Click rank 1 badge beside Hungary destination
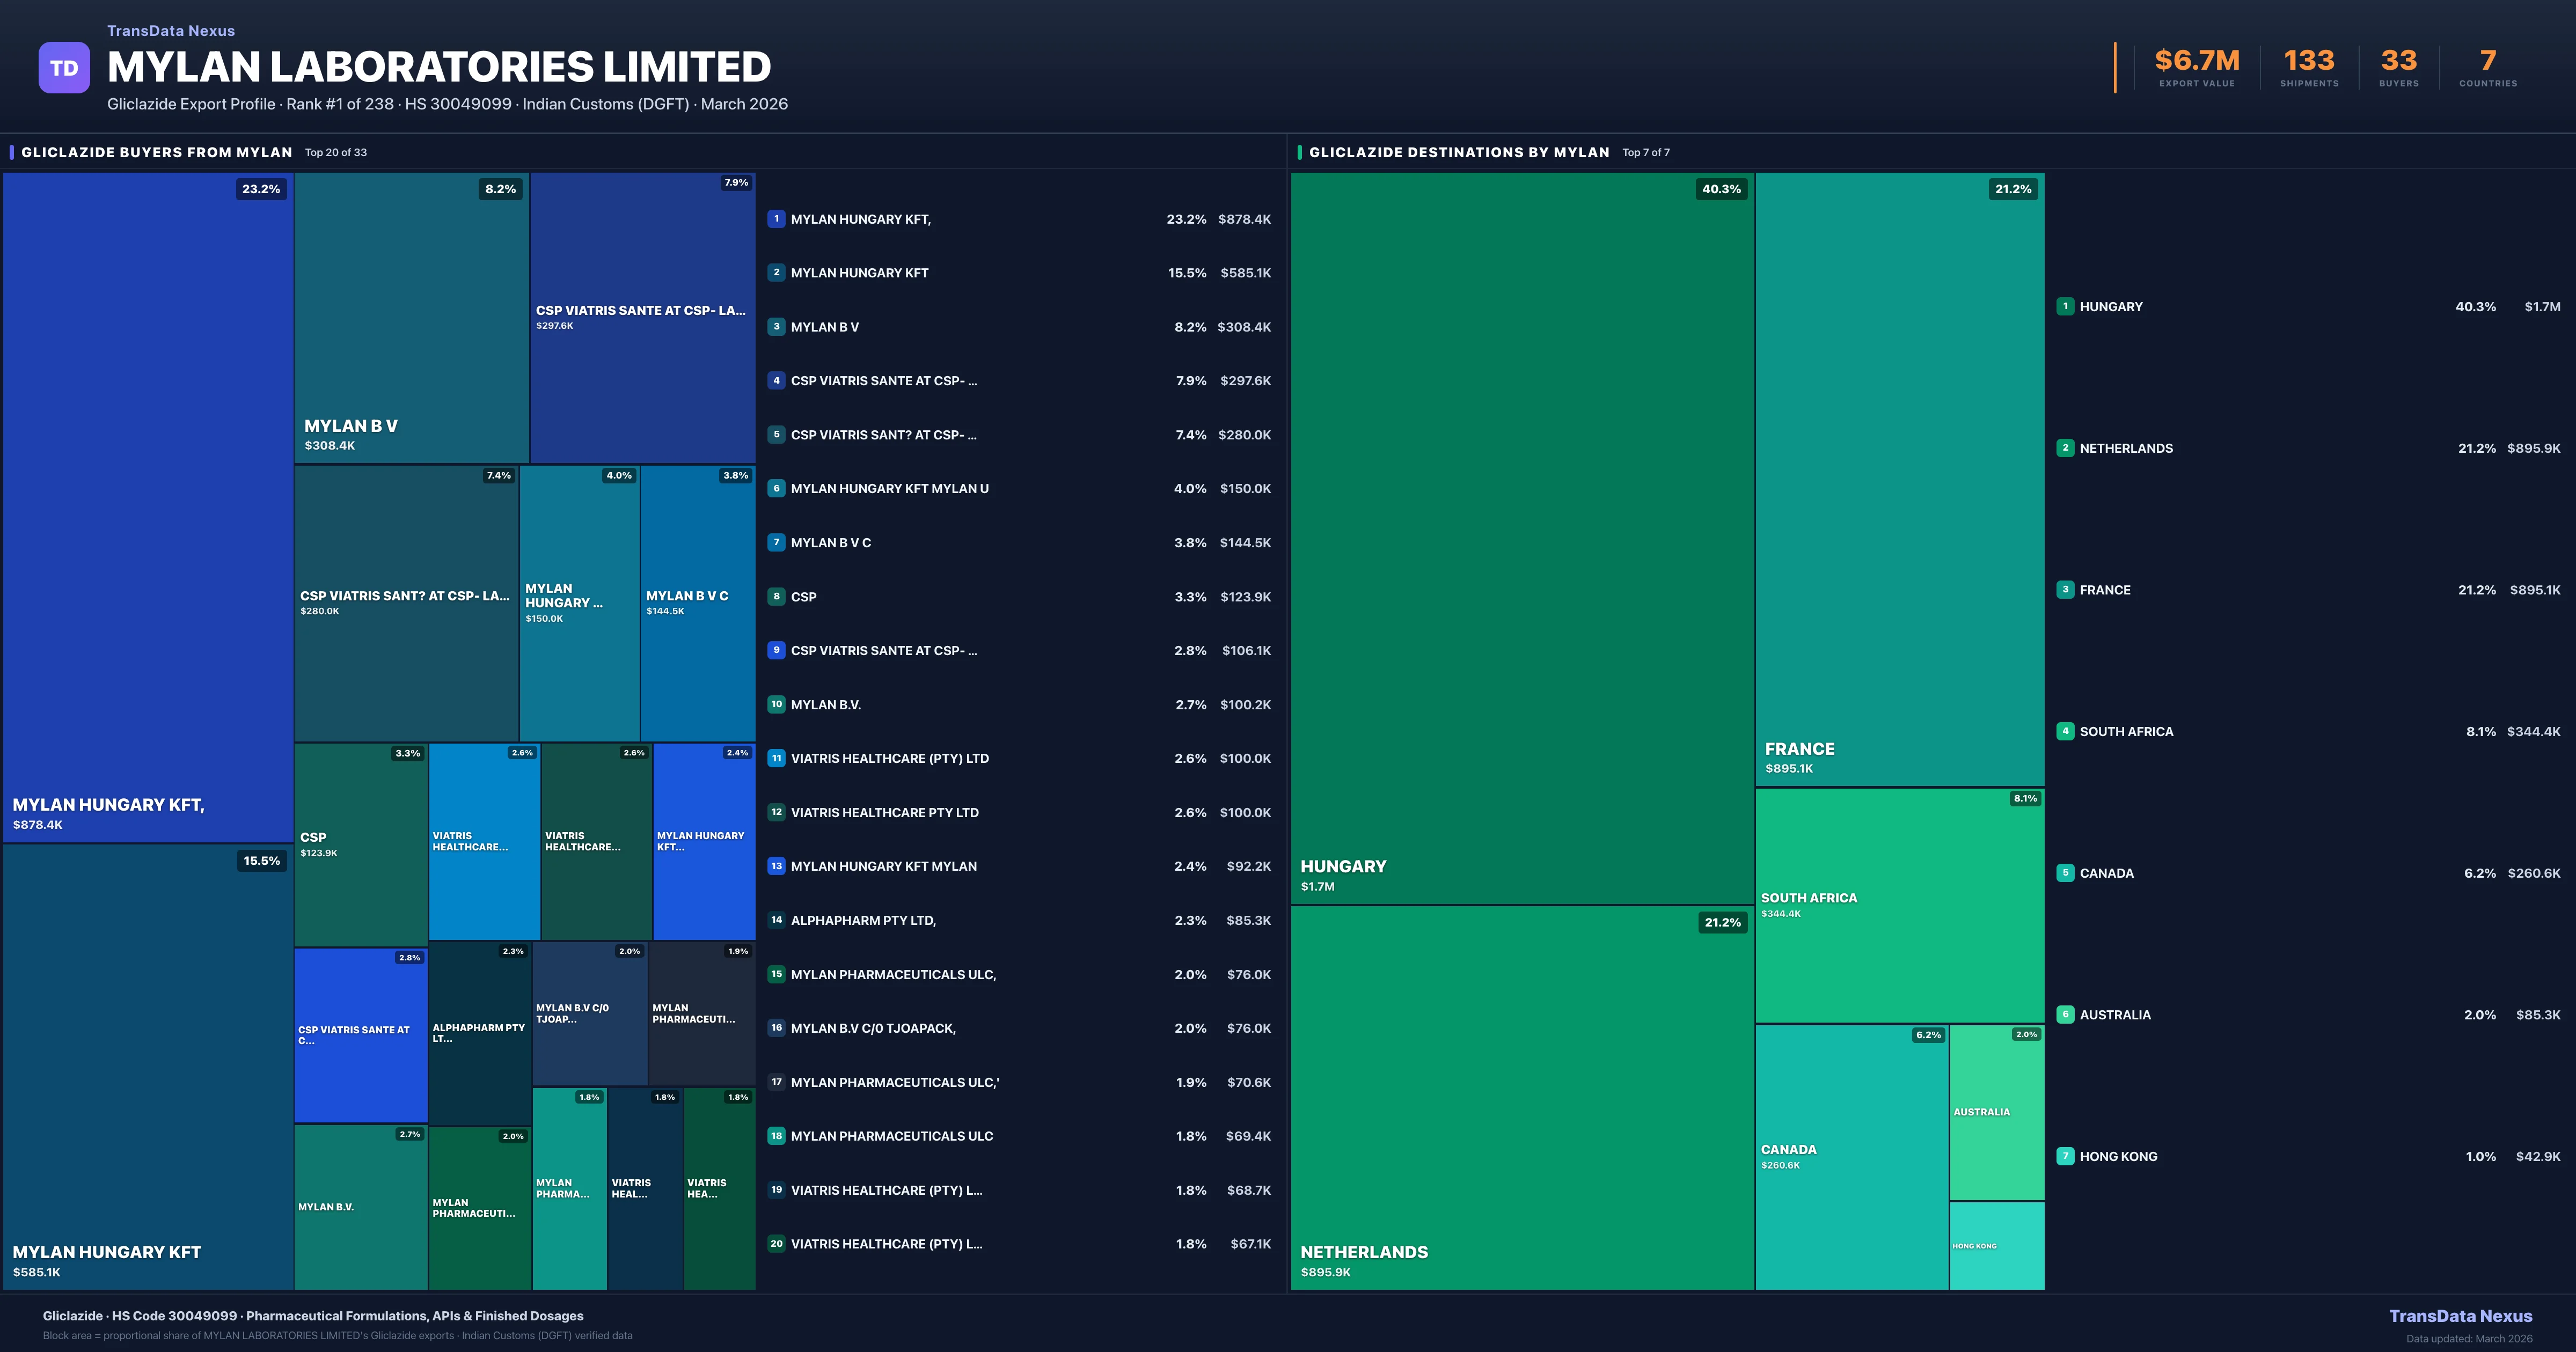 (2065, 307)
